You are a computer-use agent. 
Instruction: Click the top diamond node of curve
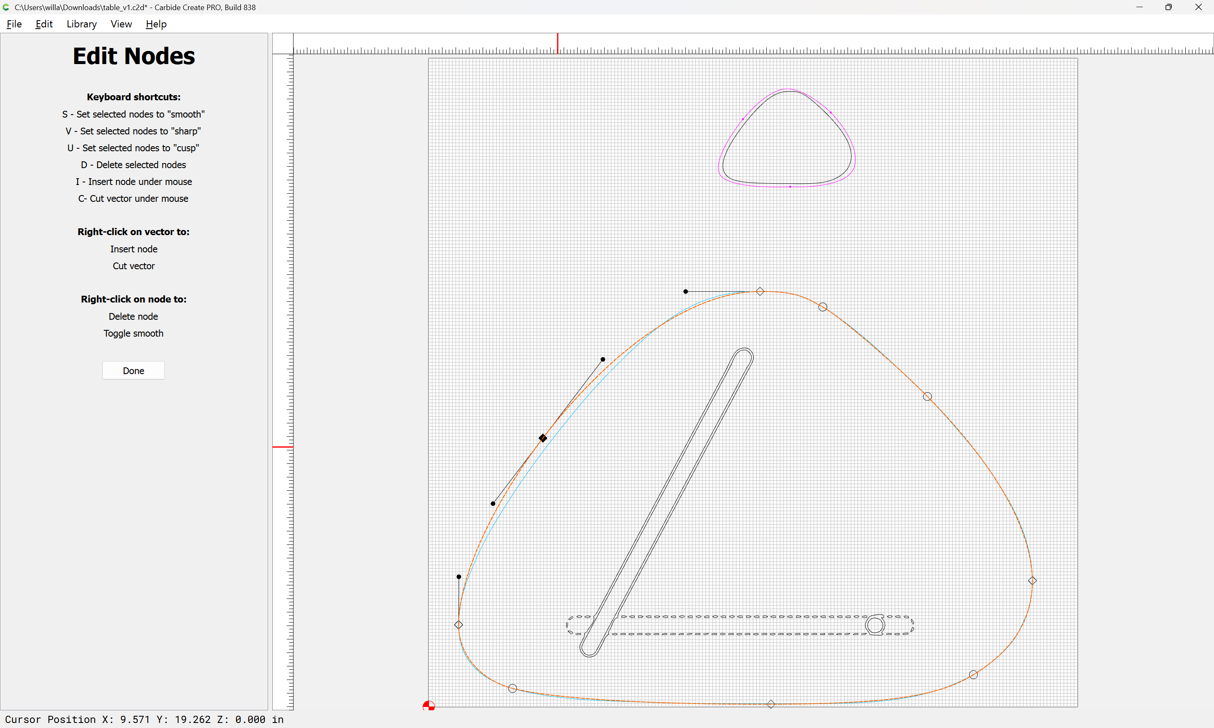click(x=760, y=292)
